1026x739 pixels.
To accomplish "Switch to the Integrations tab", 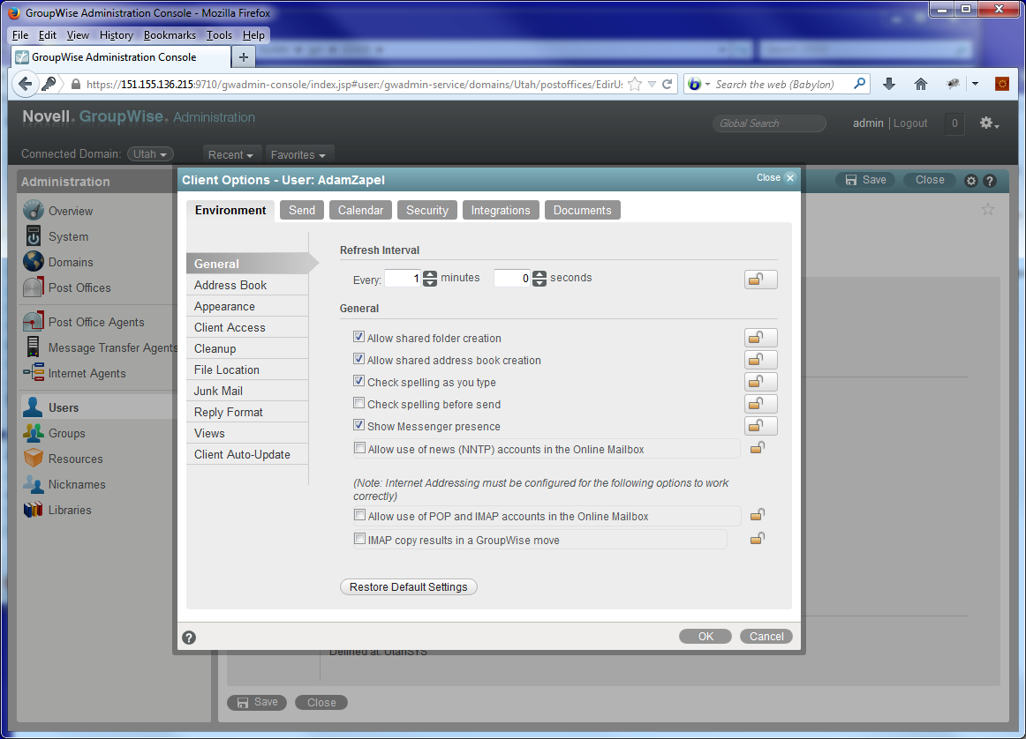I will (501, 211).
